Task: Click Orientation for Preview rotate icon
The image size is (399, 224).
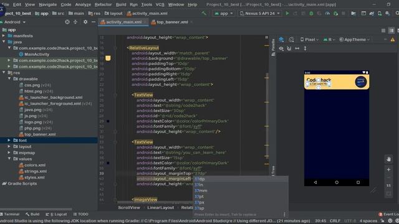Action: coord(291,40)
